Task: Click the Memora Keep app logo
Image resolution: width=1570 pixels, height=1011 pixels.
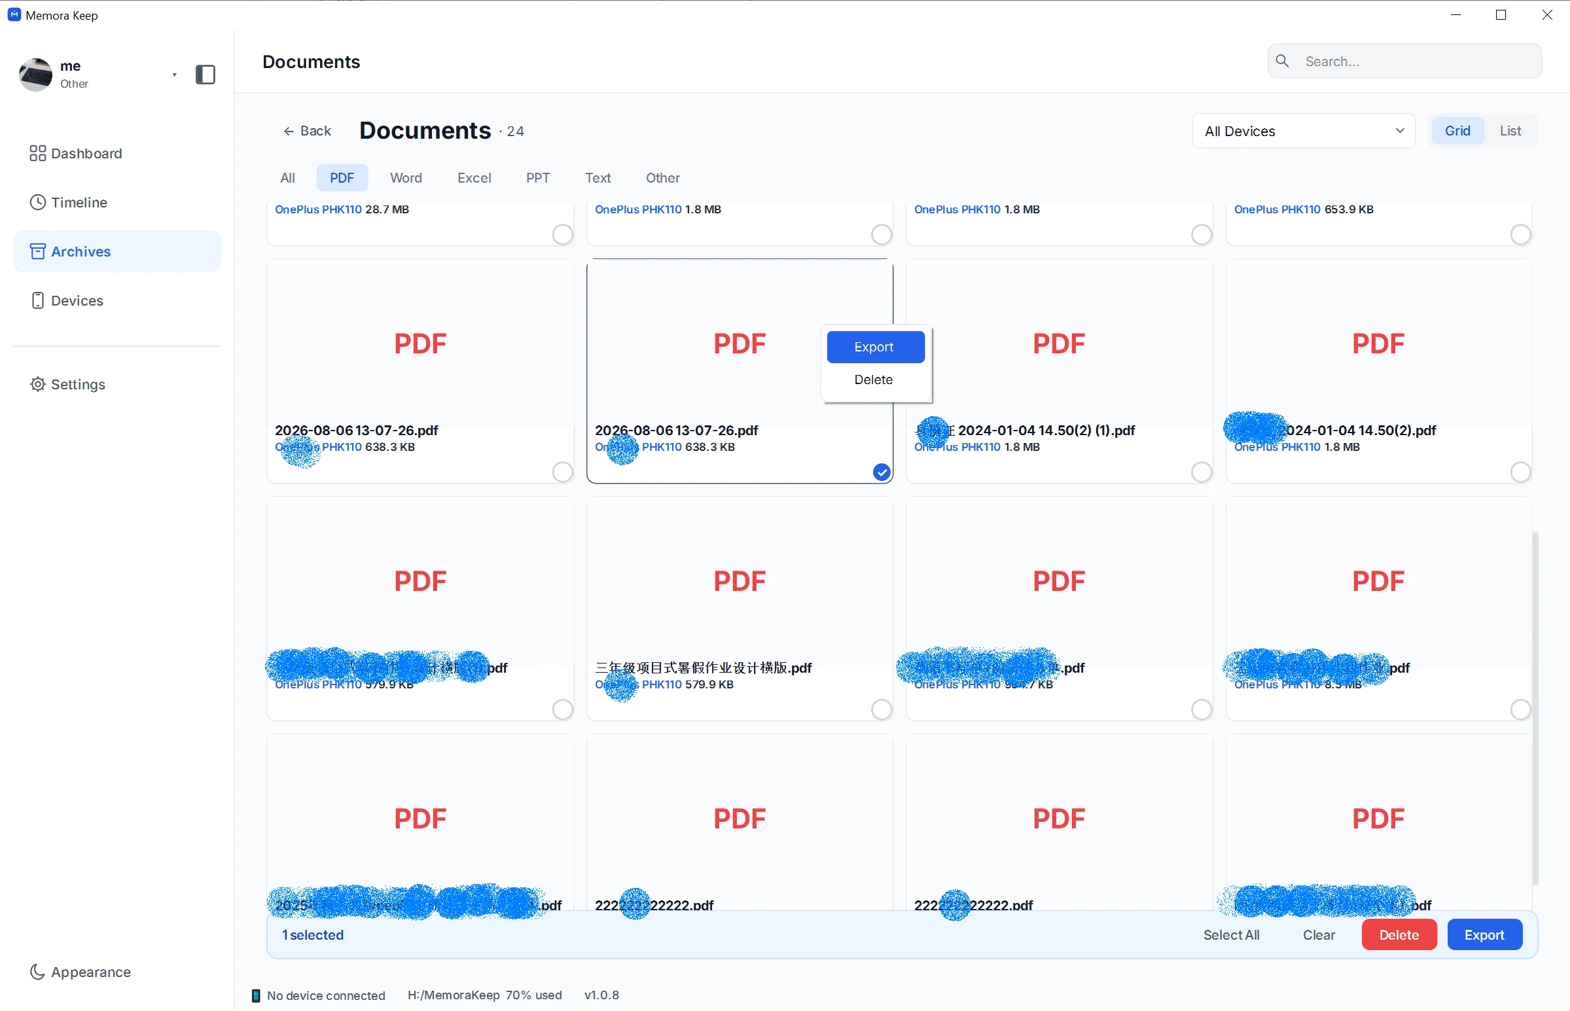Action: [x=14, y=14]
